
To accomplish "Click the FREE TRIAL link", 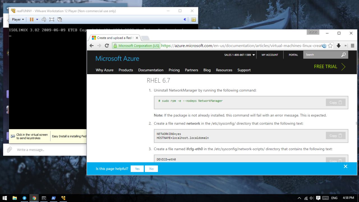I will (x=330, y=67).
